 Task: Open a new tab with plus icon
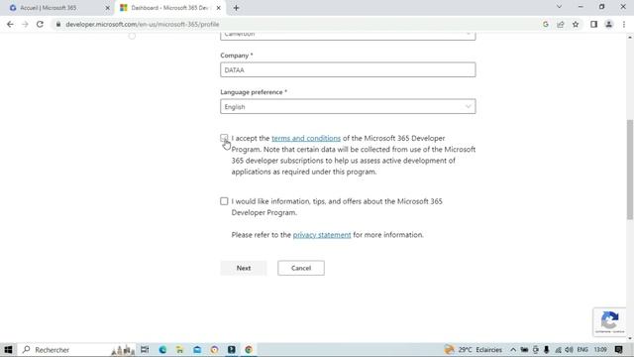236,8
